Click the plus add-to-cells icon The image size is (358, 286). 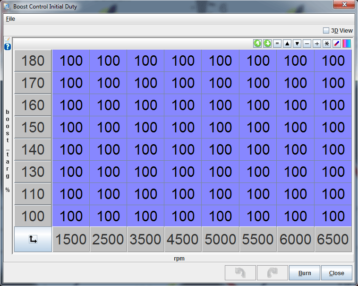click(317, 43)
